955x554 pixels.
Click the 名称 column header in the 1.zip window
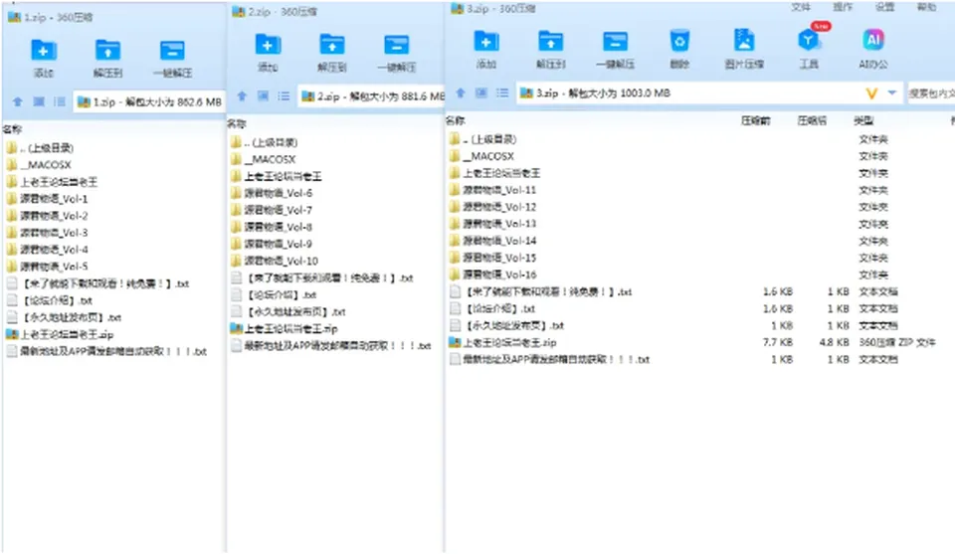pyautogui.click(x=12, y=129)
